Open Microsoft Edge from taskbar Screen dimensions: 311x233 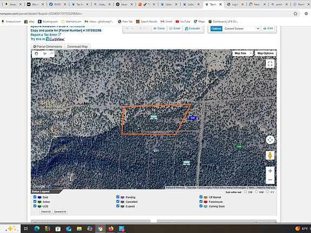(37, 229)
